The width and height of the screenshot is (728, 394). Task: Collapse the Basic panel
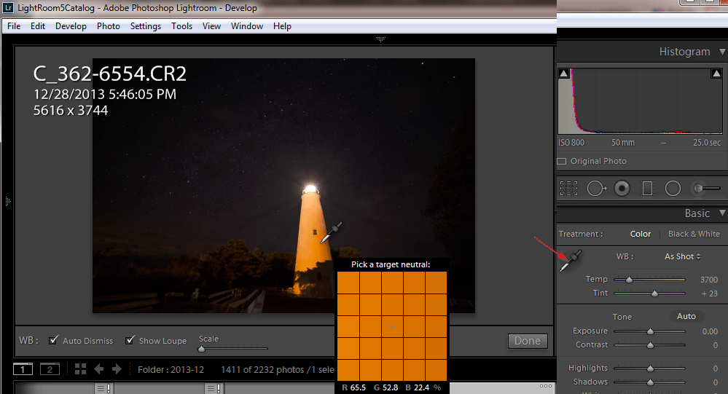(x=722, y=213)
